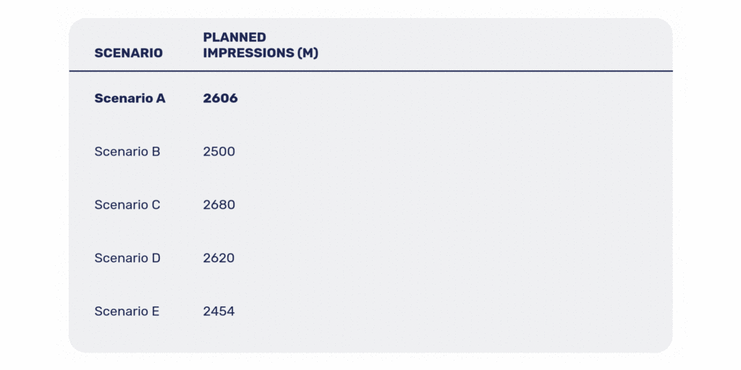Click the 2680 impressions value

(219, 205)
